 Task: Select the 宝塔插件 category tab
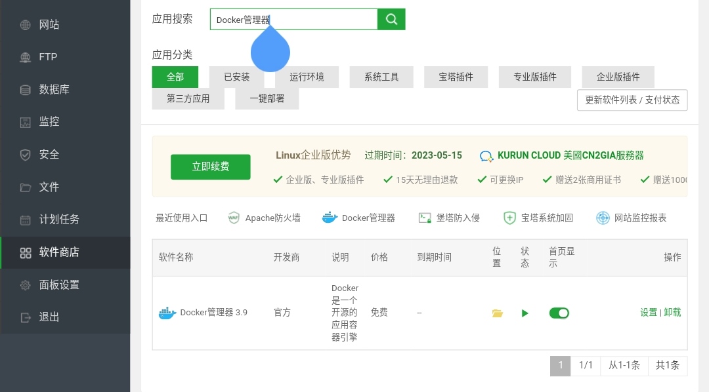[x=456, y=77]
